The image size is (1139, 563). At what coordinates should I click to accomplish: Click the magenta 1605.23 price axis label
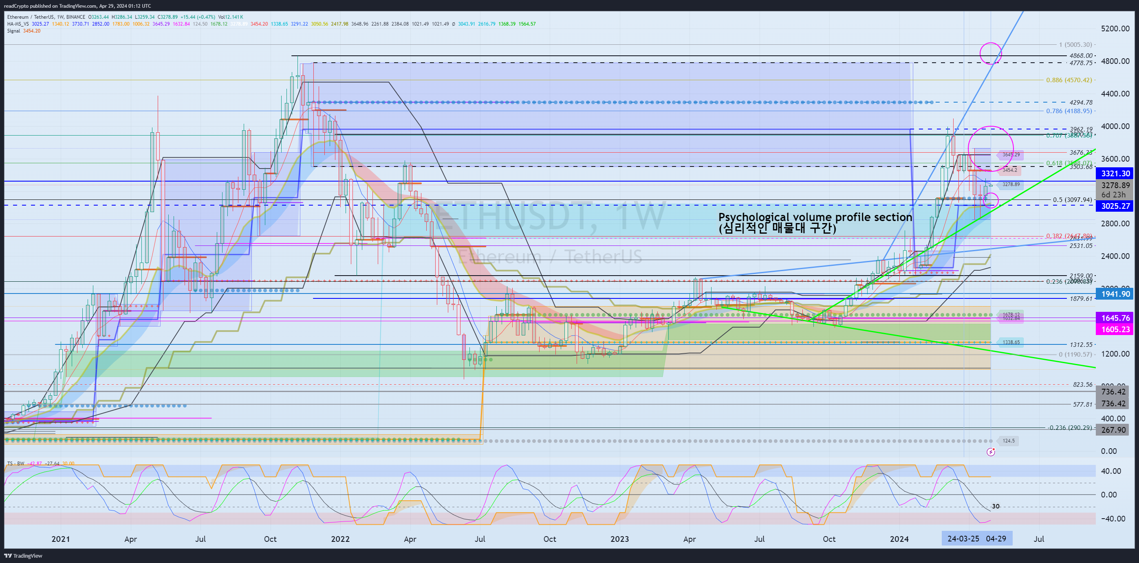tap(1115, 329)
